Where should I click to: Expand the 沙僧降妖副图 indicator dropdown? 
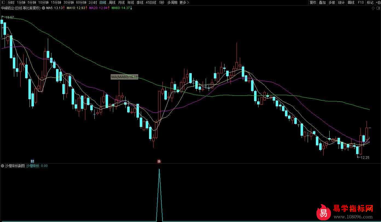click(3, 166)
